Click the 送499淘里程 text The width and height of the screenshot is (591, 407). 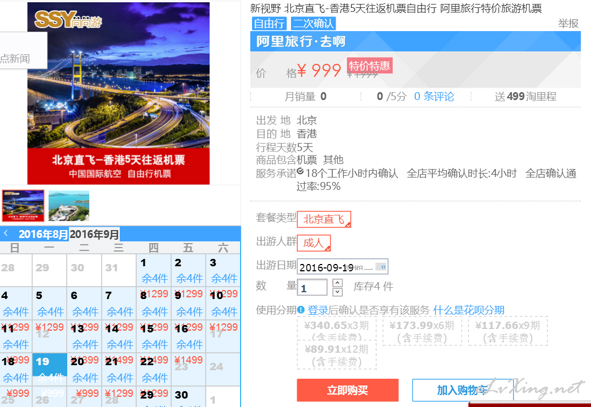pos(525,97)
